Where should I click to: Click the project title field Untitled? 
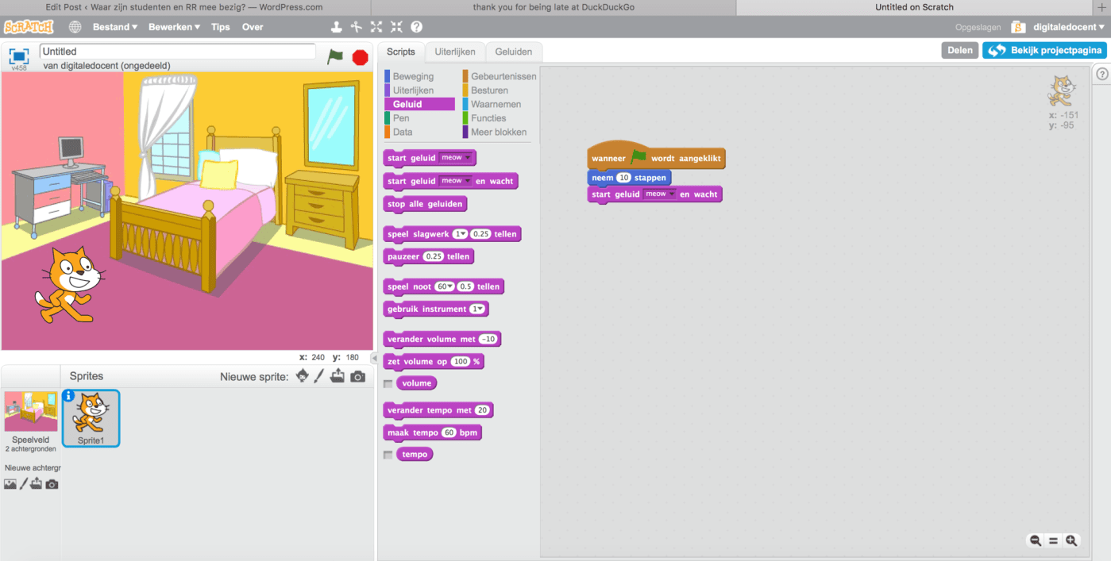click(178, 52)
